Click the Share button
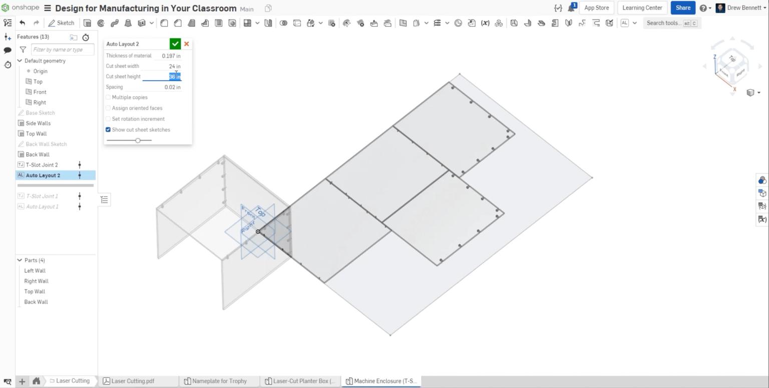Screen dimensions: 769x388 click(x=682, y=8)
